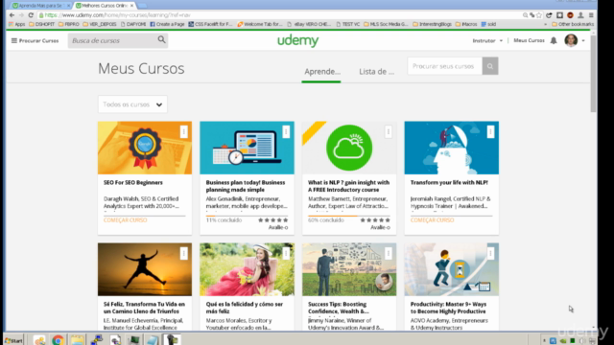Switch to the Lista de... tab

376,72
